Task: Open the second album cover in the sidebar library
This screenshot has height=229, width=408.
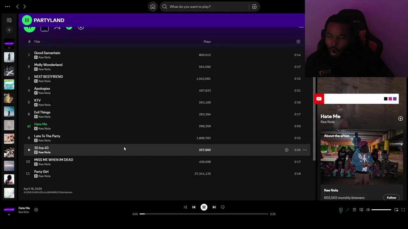Action: click(9, 57)
